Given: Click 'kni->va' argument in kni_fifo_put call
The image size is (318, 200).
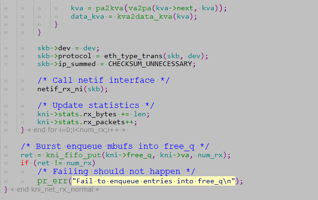Looking at the screenshot, I should [174, 155].
